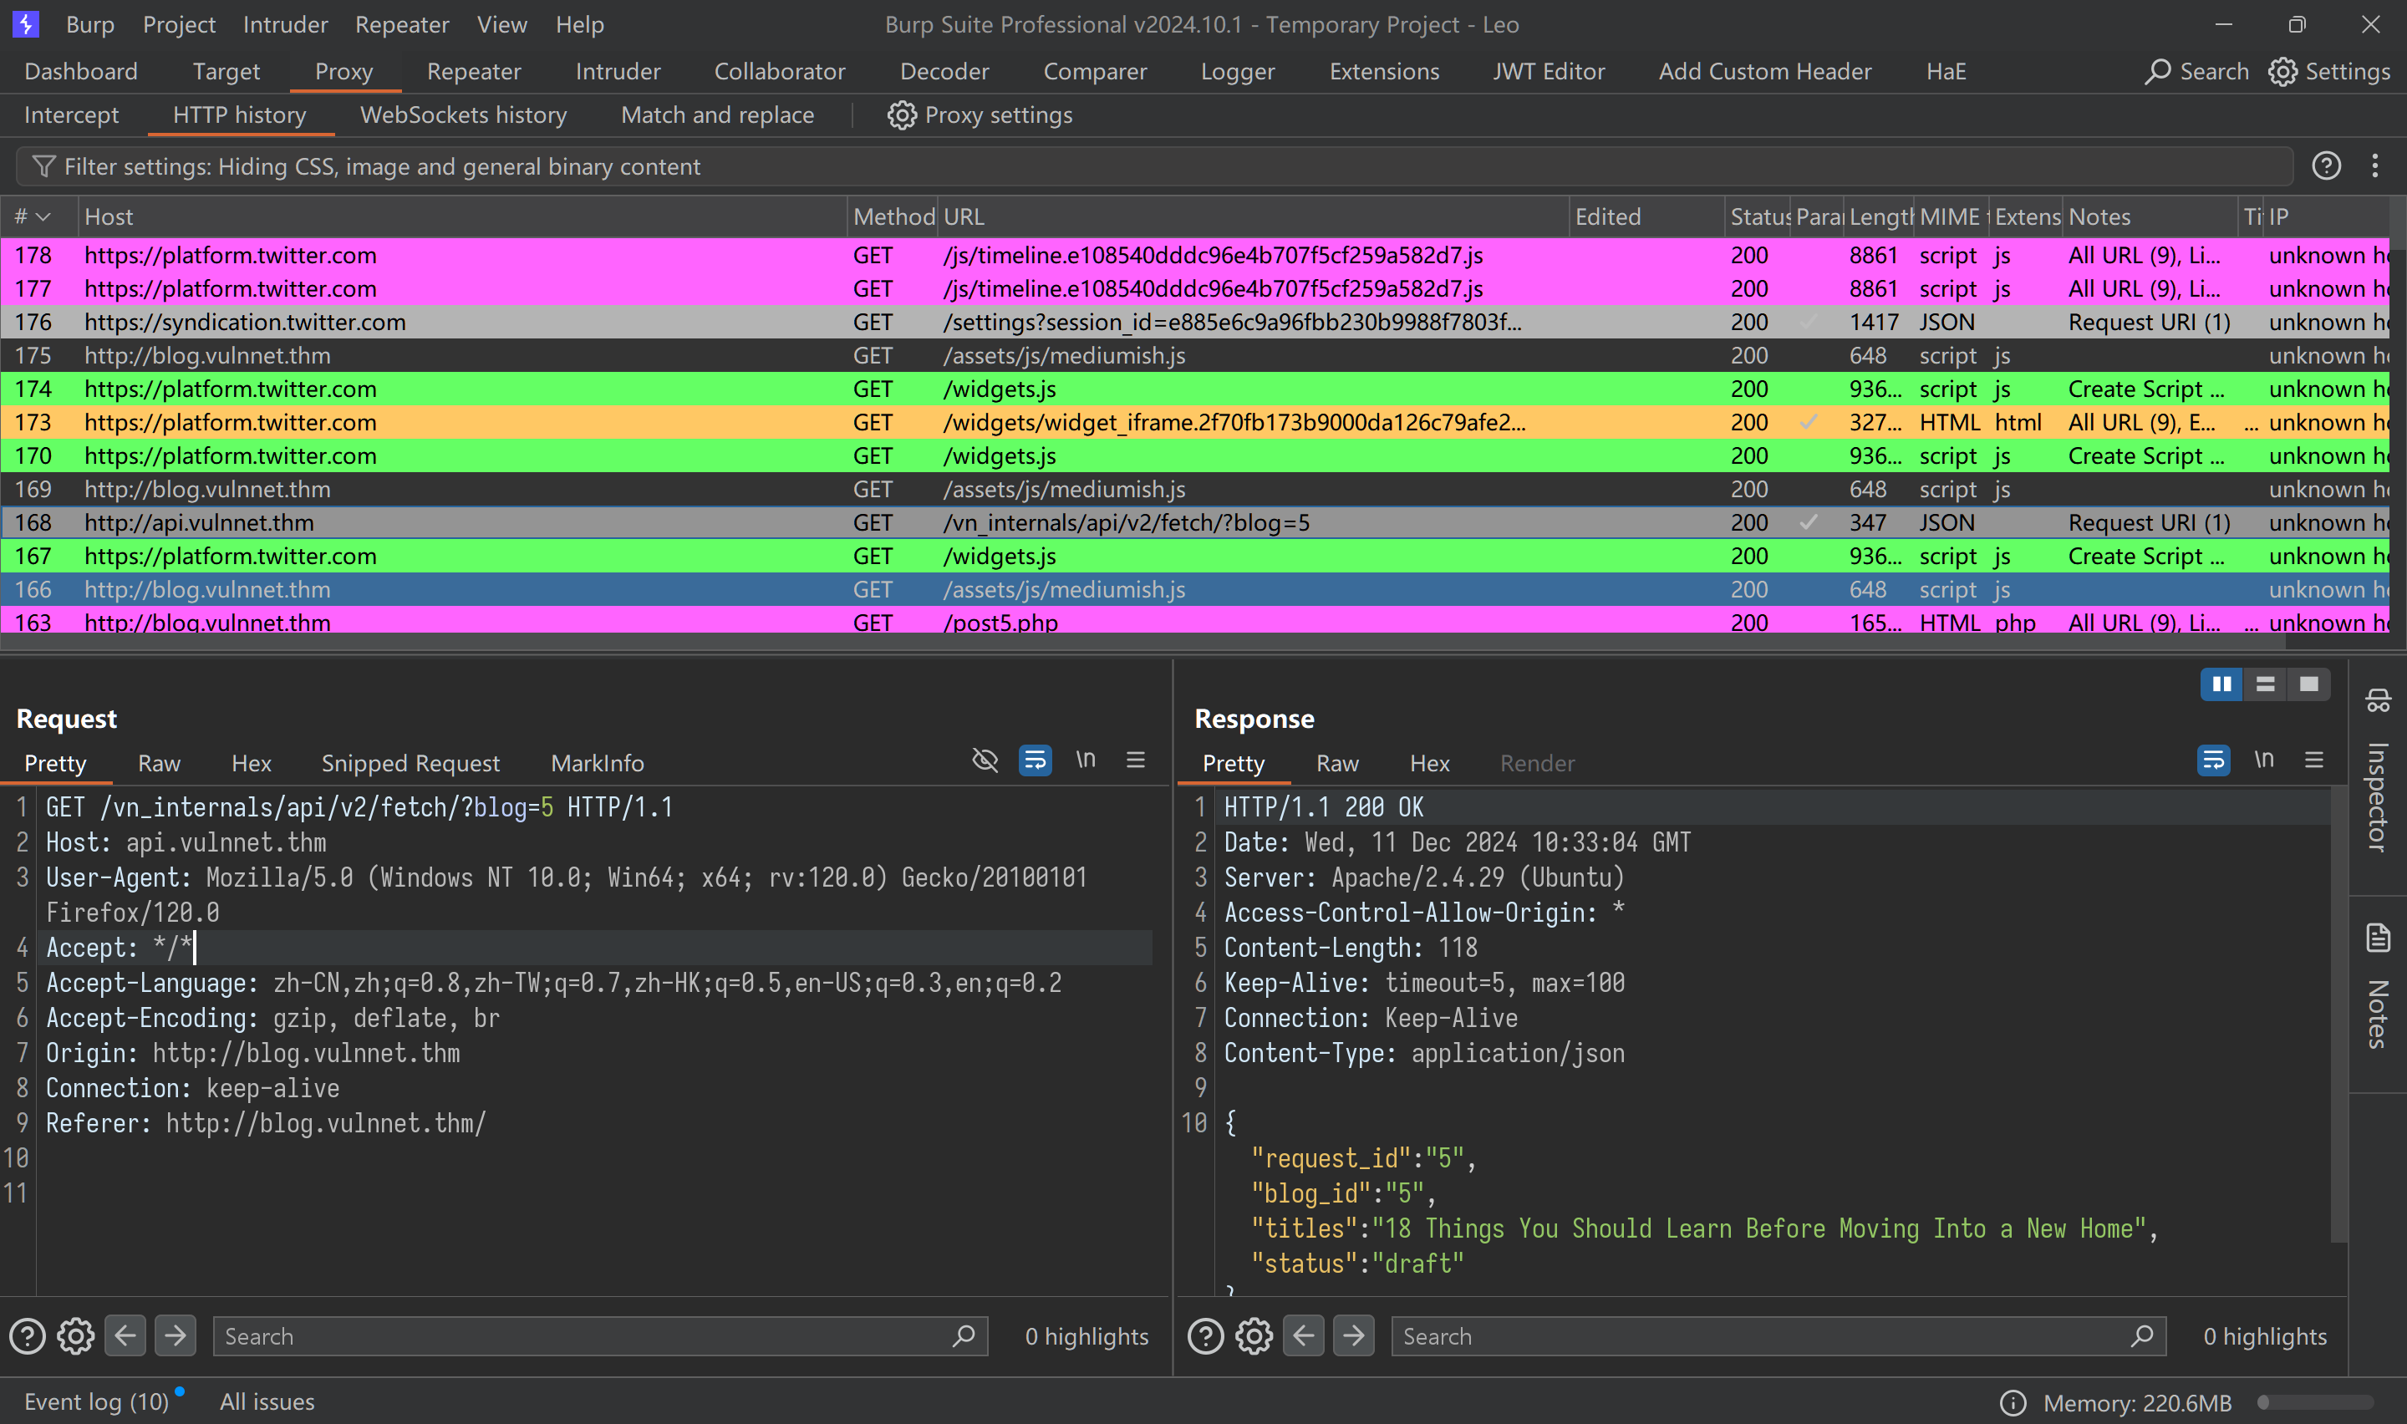2407x1424 pixels.
Task: Click magnifier in Request search box
Action: (963, 1335)
